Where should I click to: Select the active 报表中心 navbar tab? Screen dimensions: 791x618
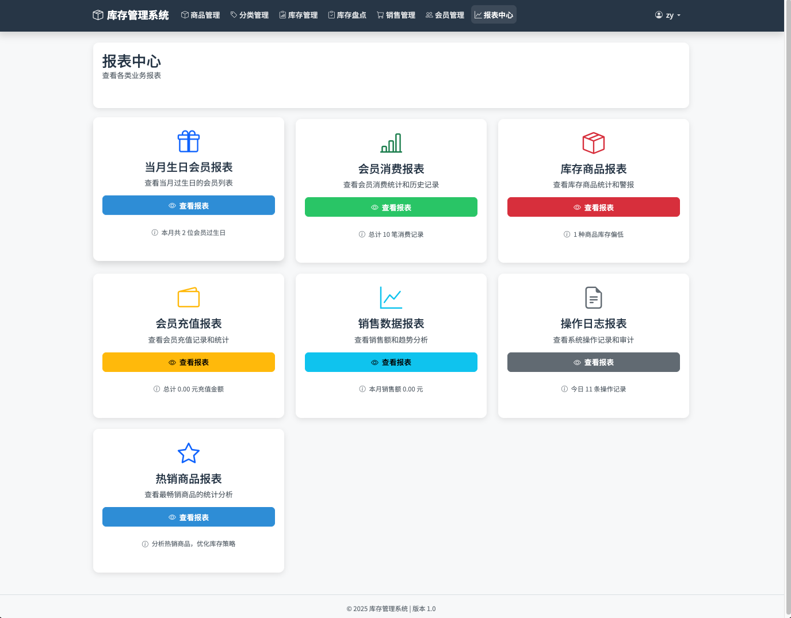tap(494, 15)
